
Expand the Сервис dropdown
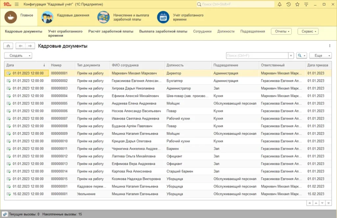pos(308,31)
